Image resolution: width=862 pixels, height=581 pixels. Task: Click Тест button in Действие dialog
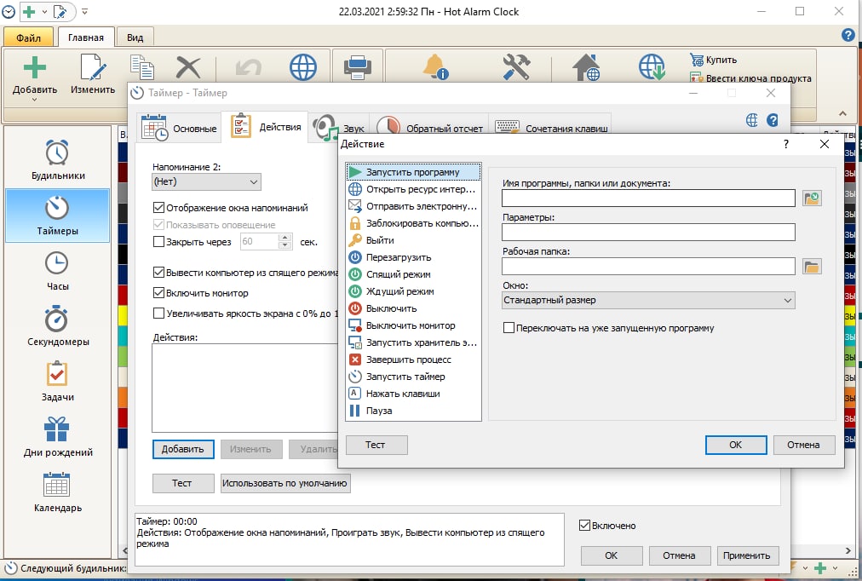point(376,445)
